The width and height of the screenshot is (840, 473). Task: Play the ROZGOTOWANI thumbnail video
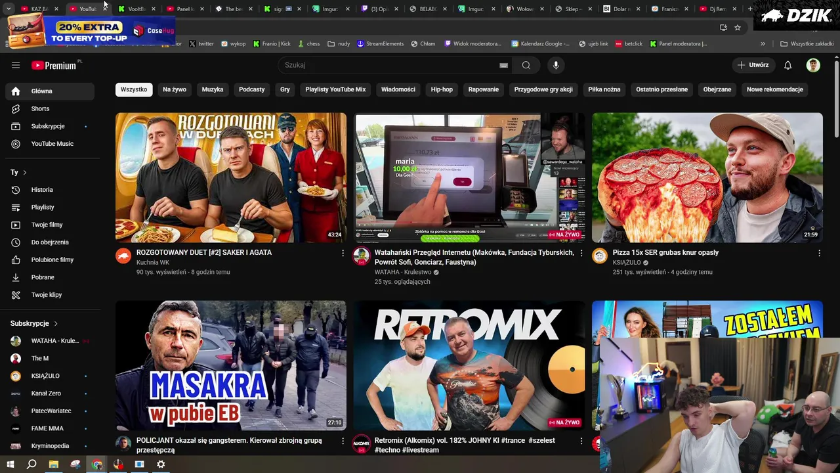coord(231,177)
